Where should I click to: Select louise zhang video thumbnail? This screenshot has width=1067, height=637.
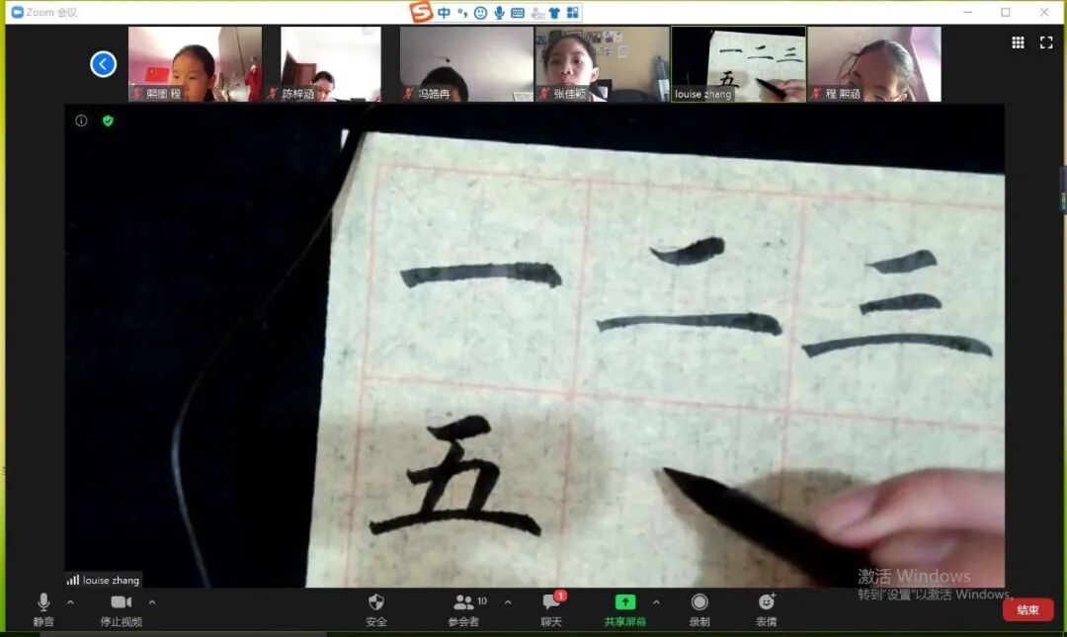click(x=738, y=64)
